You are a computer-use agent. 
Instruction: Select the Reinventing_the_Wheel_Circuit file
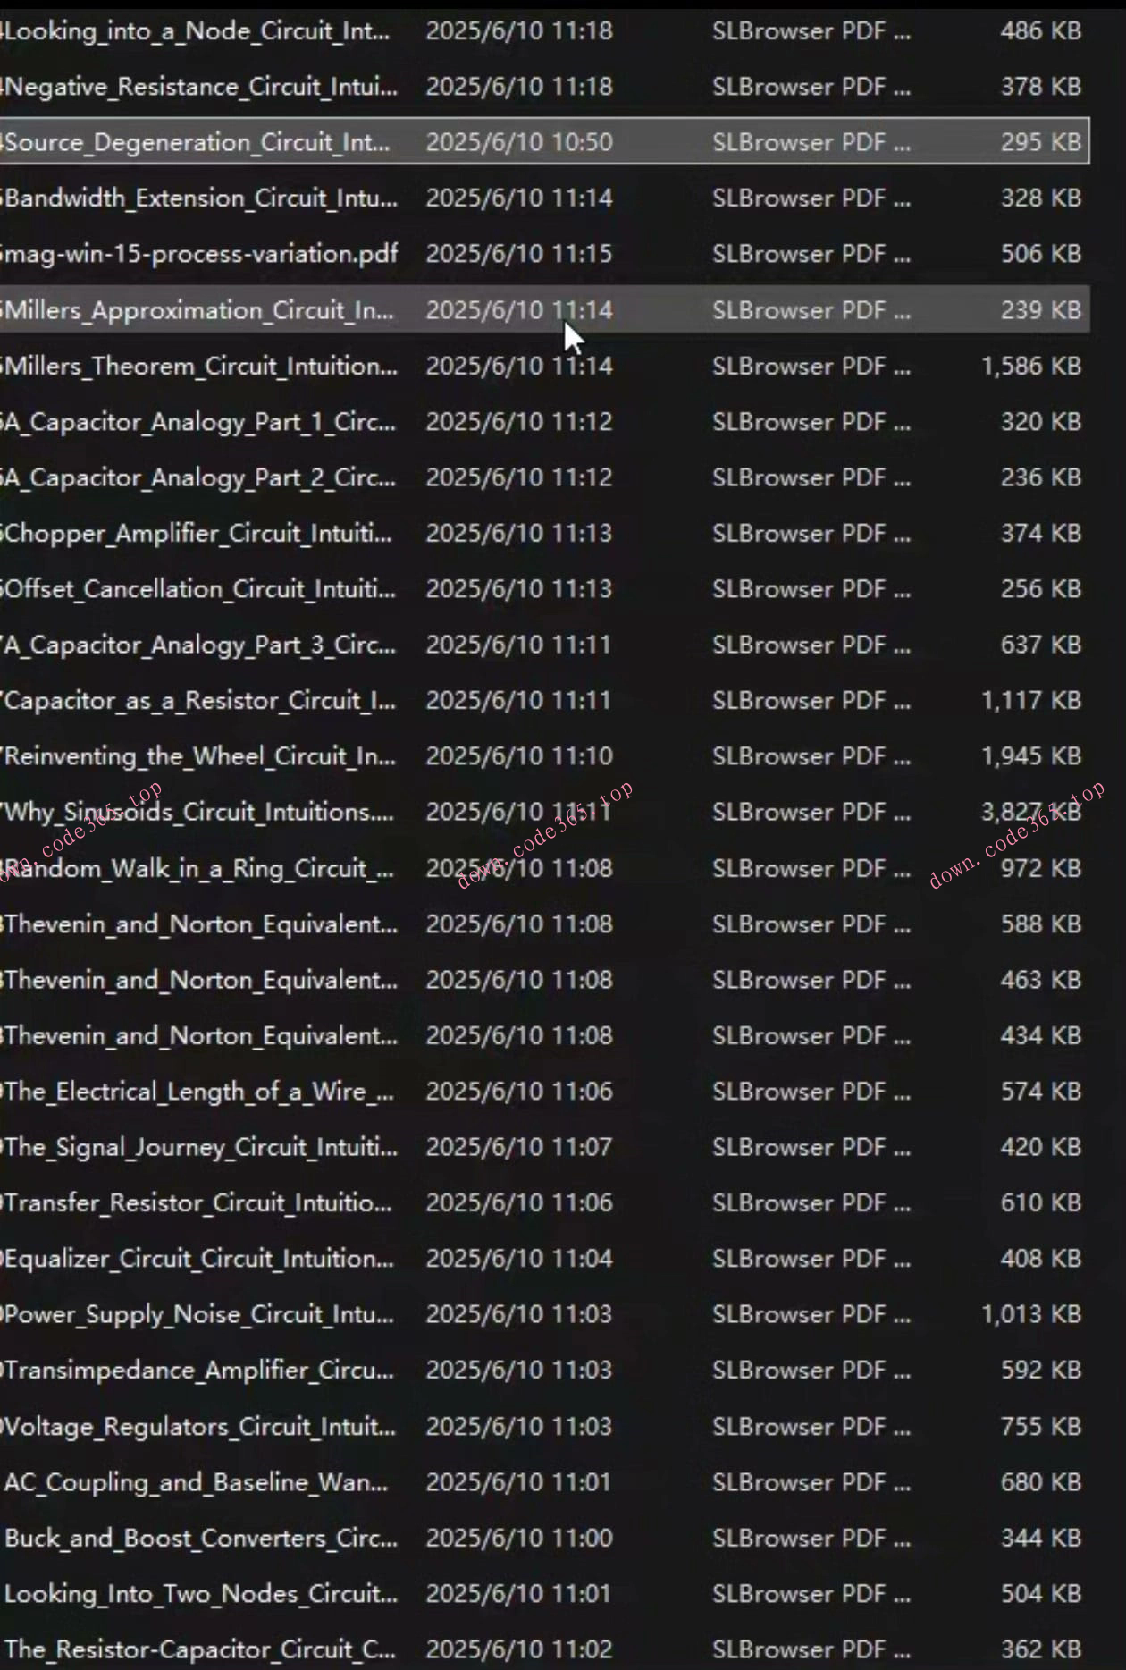[x=200, y=756]
